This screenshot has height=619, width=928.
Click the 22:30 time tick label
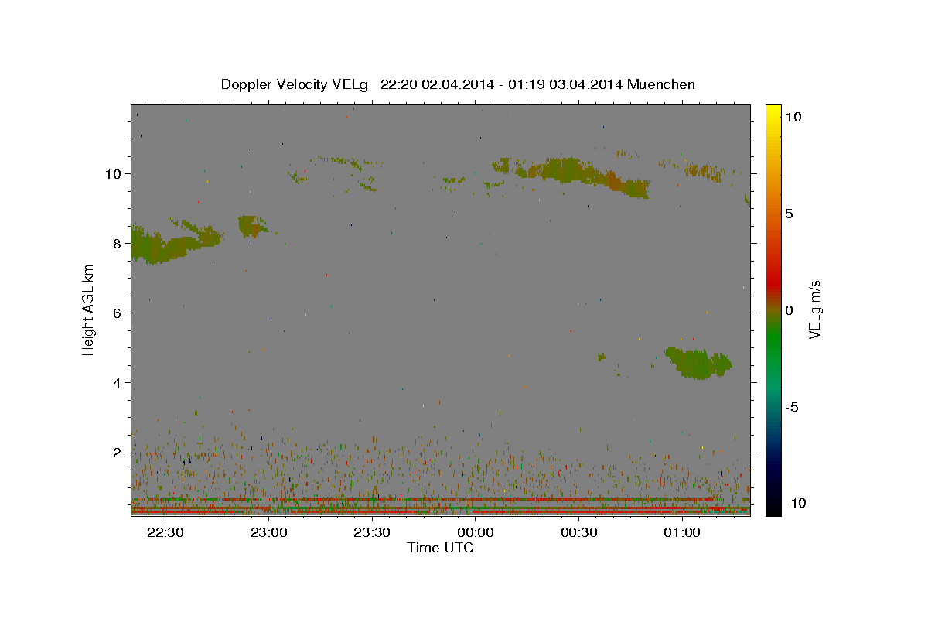coord(165,532)
